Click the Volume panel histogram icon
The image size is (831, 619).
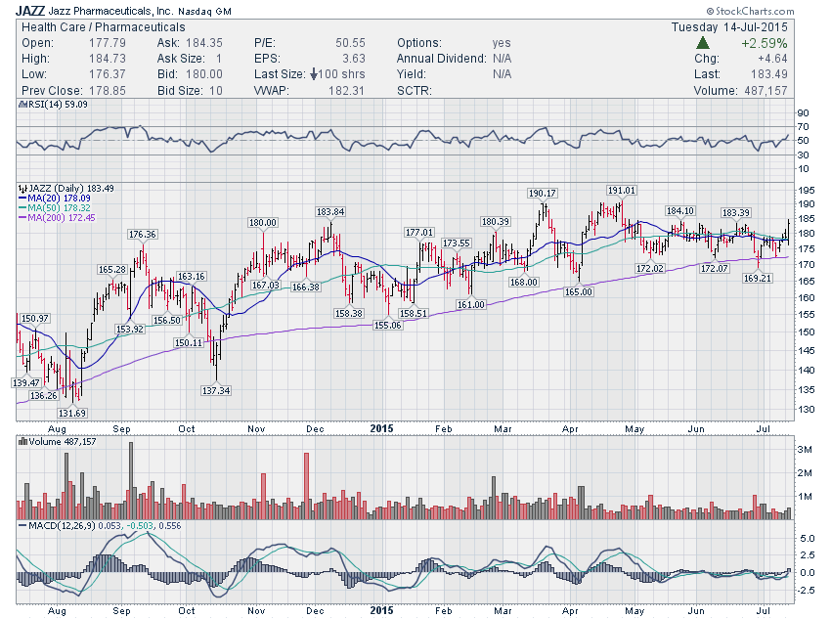22,441
